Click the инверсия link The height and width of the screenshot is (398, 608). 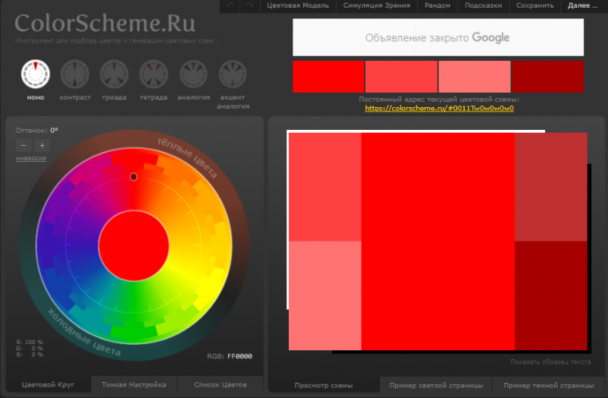click(x=31, y=158)
